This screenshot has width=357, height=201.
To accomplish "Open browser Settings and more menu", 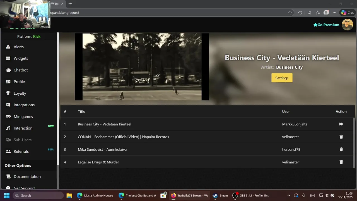I will pos(334,13).
